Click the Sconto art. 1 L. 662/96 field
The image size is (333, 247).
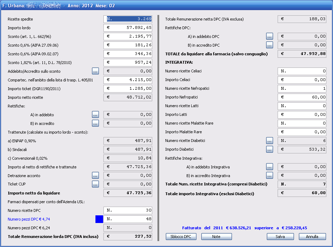click(128, 37)
